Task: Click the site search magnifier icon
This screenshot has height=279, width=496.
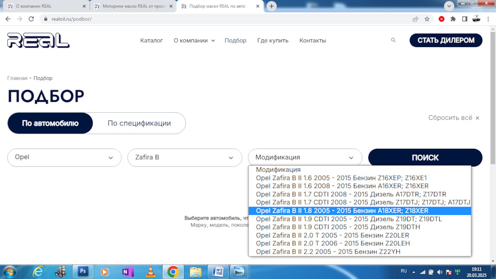Action: coord(393,40)
